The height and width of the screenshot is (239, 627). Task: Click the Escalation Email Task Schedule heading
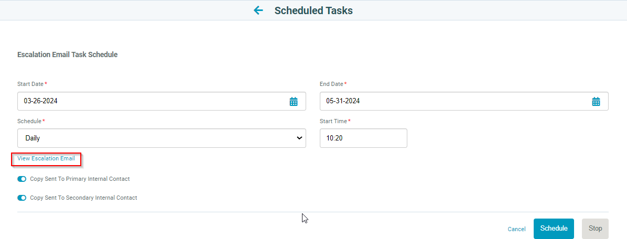(67, 55)
